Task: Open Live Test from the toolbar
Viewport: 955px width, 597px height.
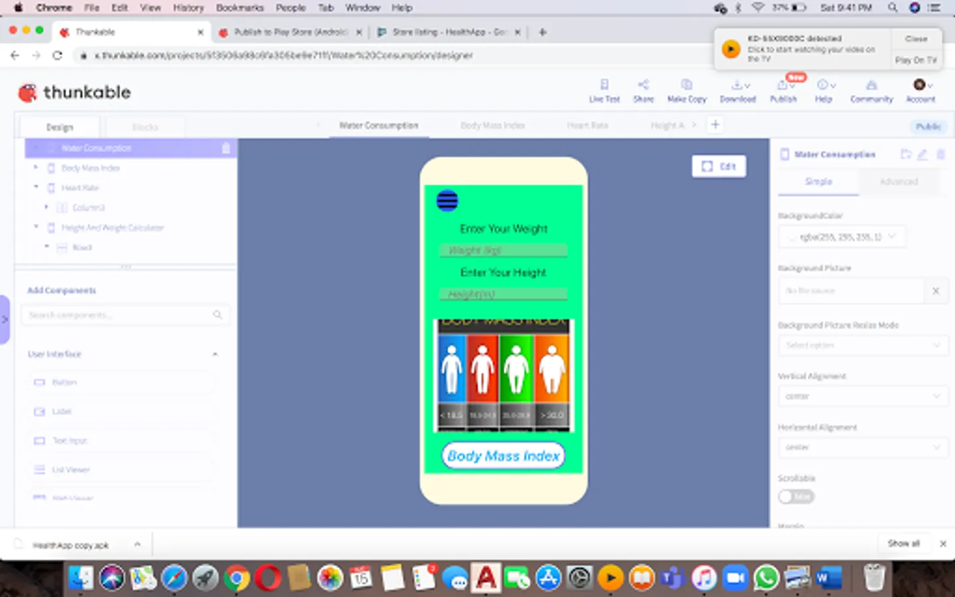Action: coord(604,91)
